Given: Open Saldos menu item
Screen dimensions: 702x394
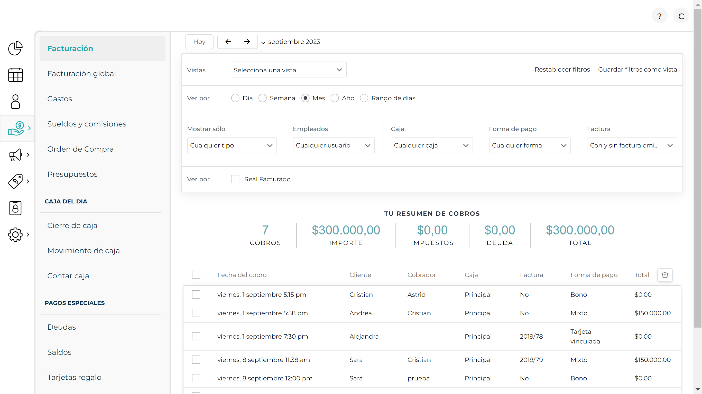Looking at the screenshot, I should tap(59, 352).
